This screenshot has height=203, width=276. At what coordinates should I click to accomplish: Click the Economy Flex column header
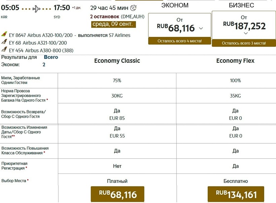(x=235, y=61)
